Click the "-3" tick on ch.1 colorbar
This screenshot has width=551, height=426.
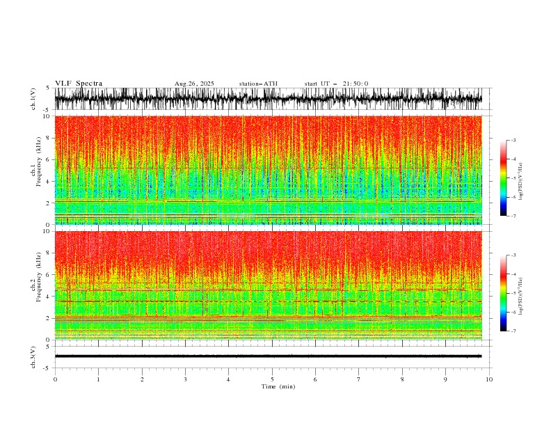coord(513,140)
